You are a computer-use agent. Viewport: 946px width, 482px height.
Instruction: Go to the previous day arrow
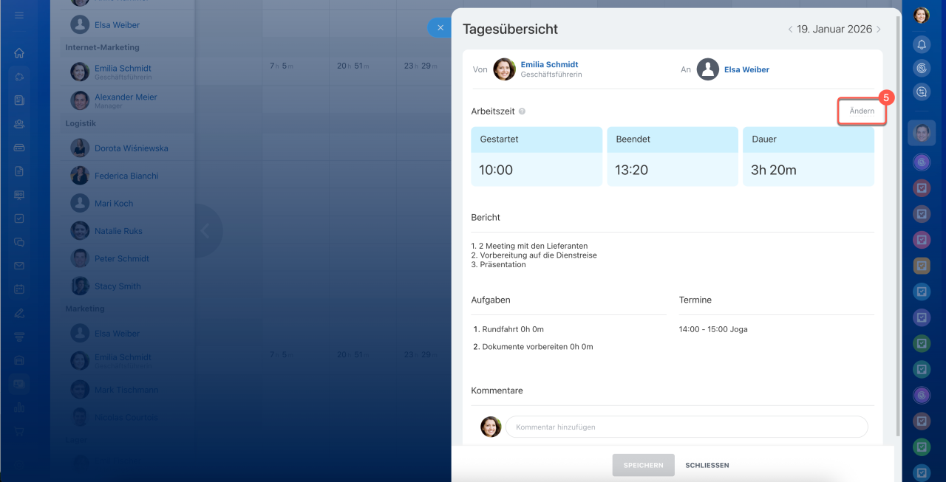[790, 30]
